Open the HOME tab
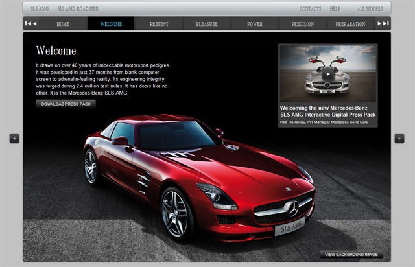415x267 pixels. pos(63,24)
